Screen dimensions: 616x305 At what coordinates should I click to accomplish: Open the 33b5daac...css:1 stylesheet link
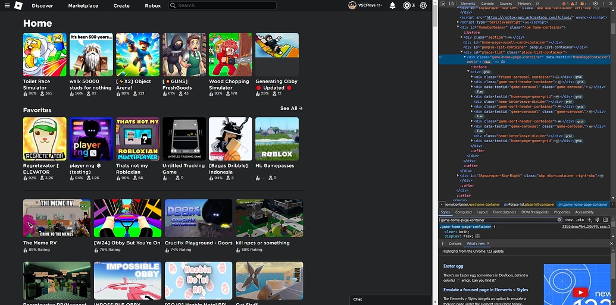coord(586,227)
